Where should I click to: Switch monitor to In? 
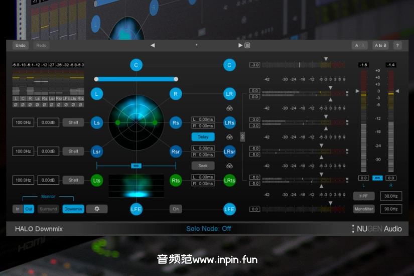18,209
